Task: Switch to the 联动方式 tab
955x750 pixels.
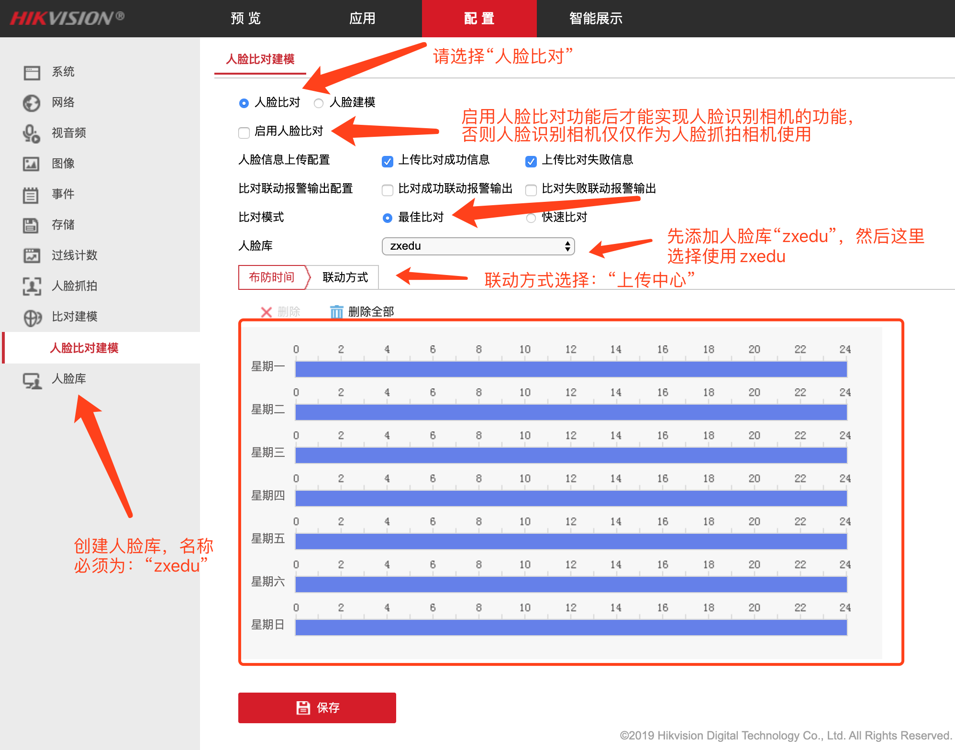Action: (x=345, y=277)
